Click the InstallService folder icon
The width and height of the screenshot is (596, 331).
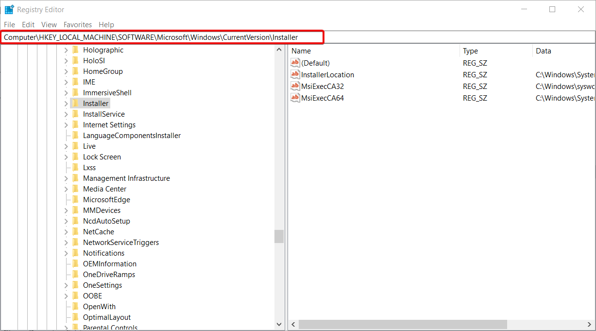point(75,114)
